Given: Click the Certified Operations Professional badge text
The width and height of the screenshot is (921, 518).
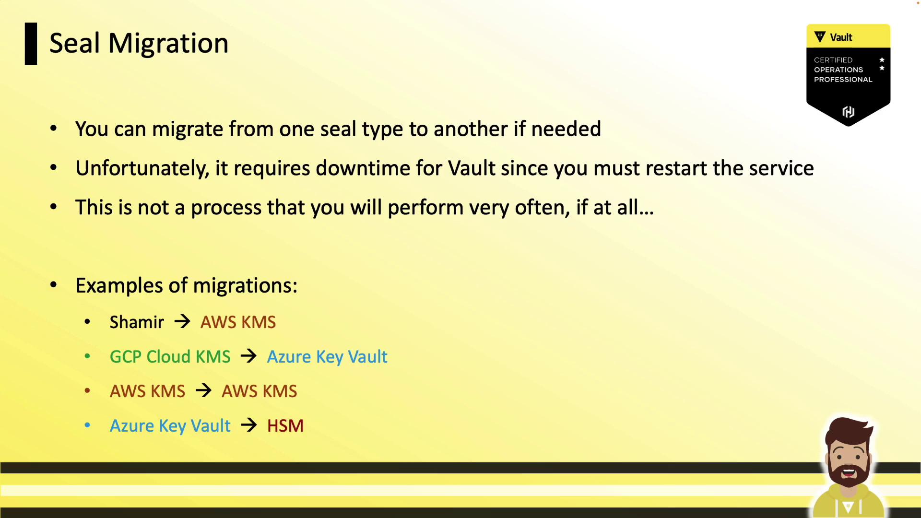Looking at the screenshot, I should [x=843, y=70].
